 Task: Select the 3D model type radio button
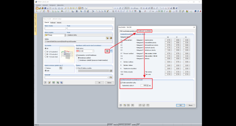point(46,48)
